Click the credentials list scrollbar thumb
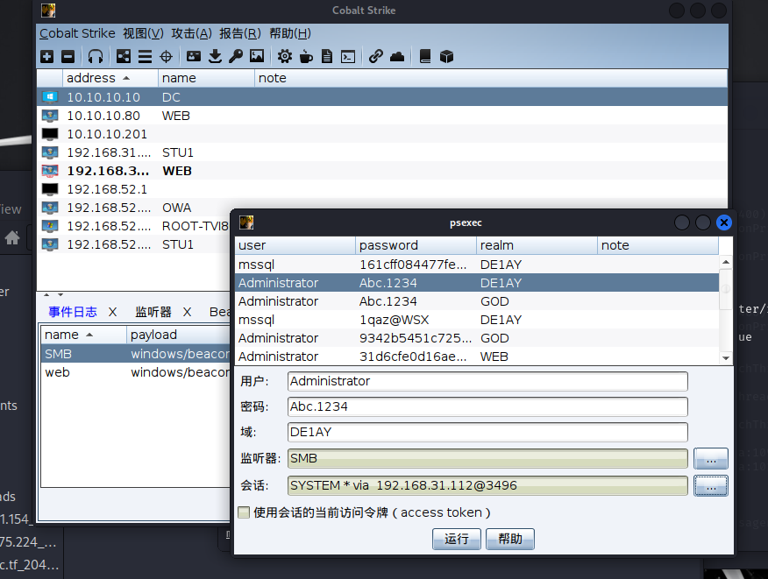The height and width of the screenshot is (579, 768). coord(726,289)
